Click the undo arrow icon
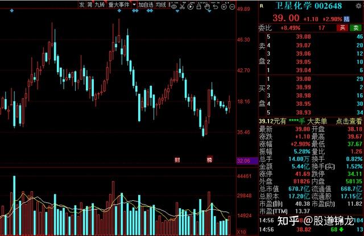Image resolution: width=364 pixels, height=236 pixels. click(216, 6)
